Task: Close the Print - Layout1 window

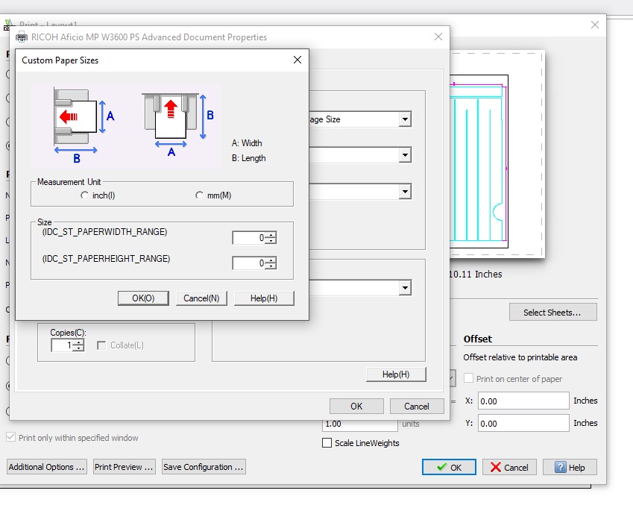Action: tap(595, 25)
